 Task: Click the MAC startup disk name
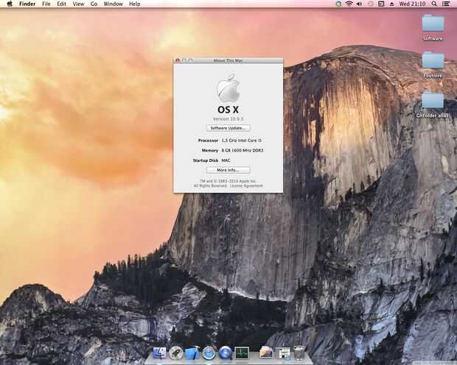point(226,160)
